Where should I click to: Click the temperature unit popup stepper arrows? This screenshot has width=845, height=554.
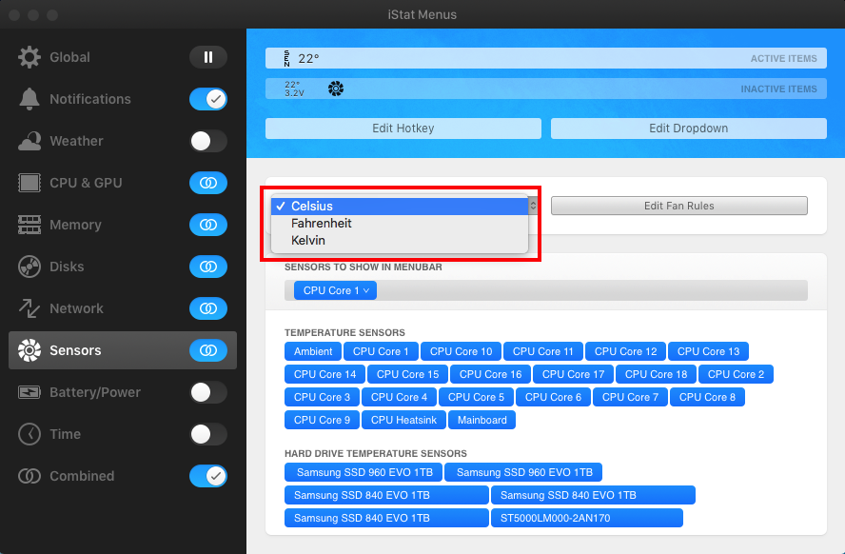pyautogui.click(x=533, y=206)
